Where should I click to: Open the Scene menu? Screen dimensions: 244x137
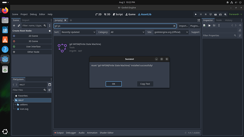[15, 14]
